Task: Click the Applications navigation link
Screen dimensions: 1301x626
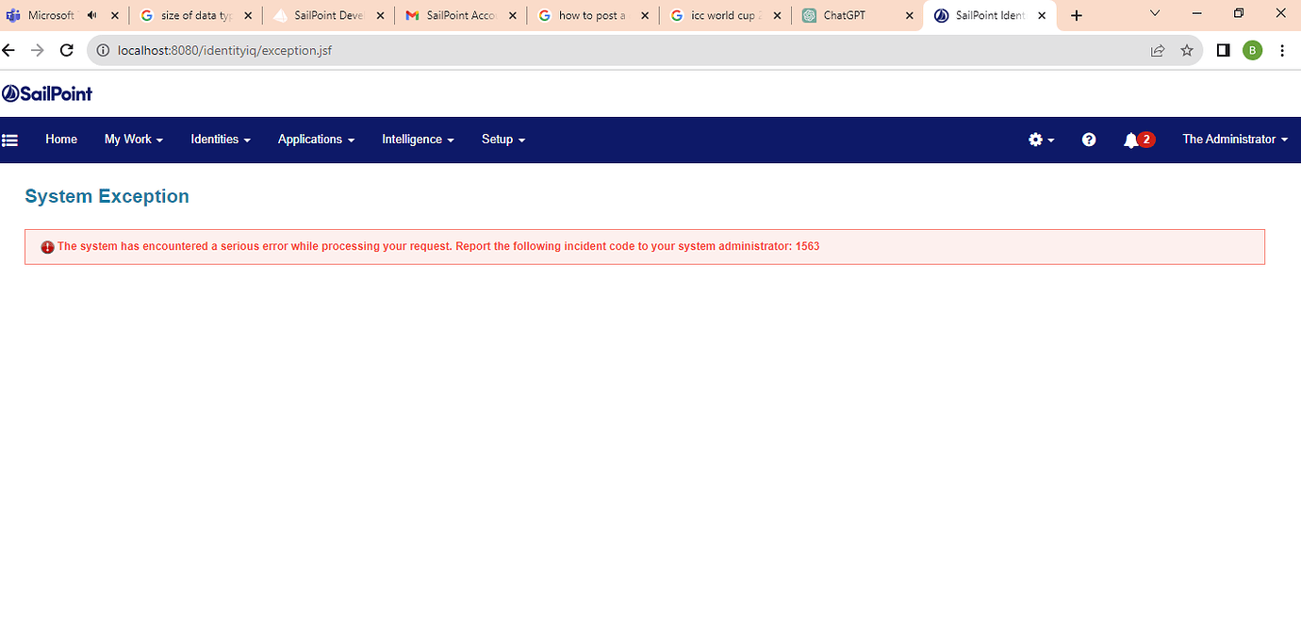Action: pos(315,140)
